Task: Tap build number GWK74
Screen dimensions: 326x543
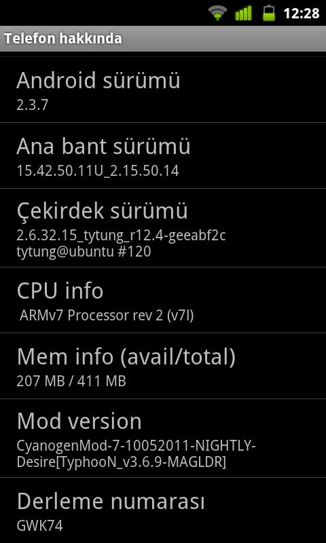Action: pos(39,526)
